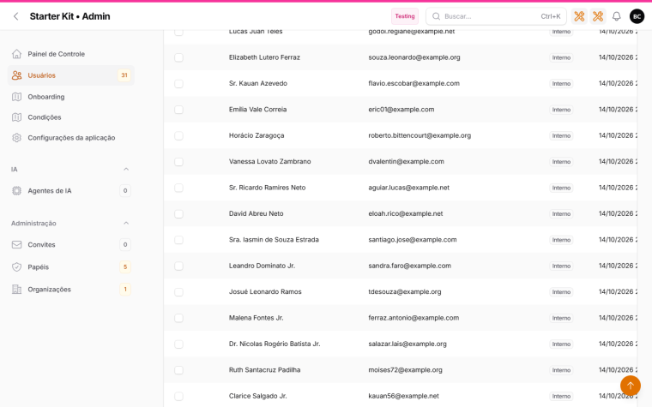
Task: Tick checkbox for Sr. Ricardo Ramires Neto
Action: tap(178, 188)
